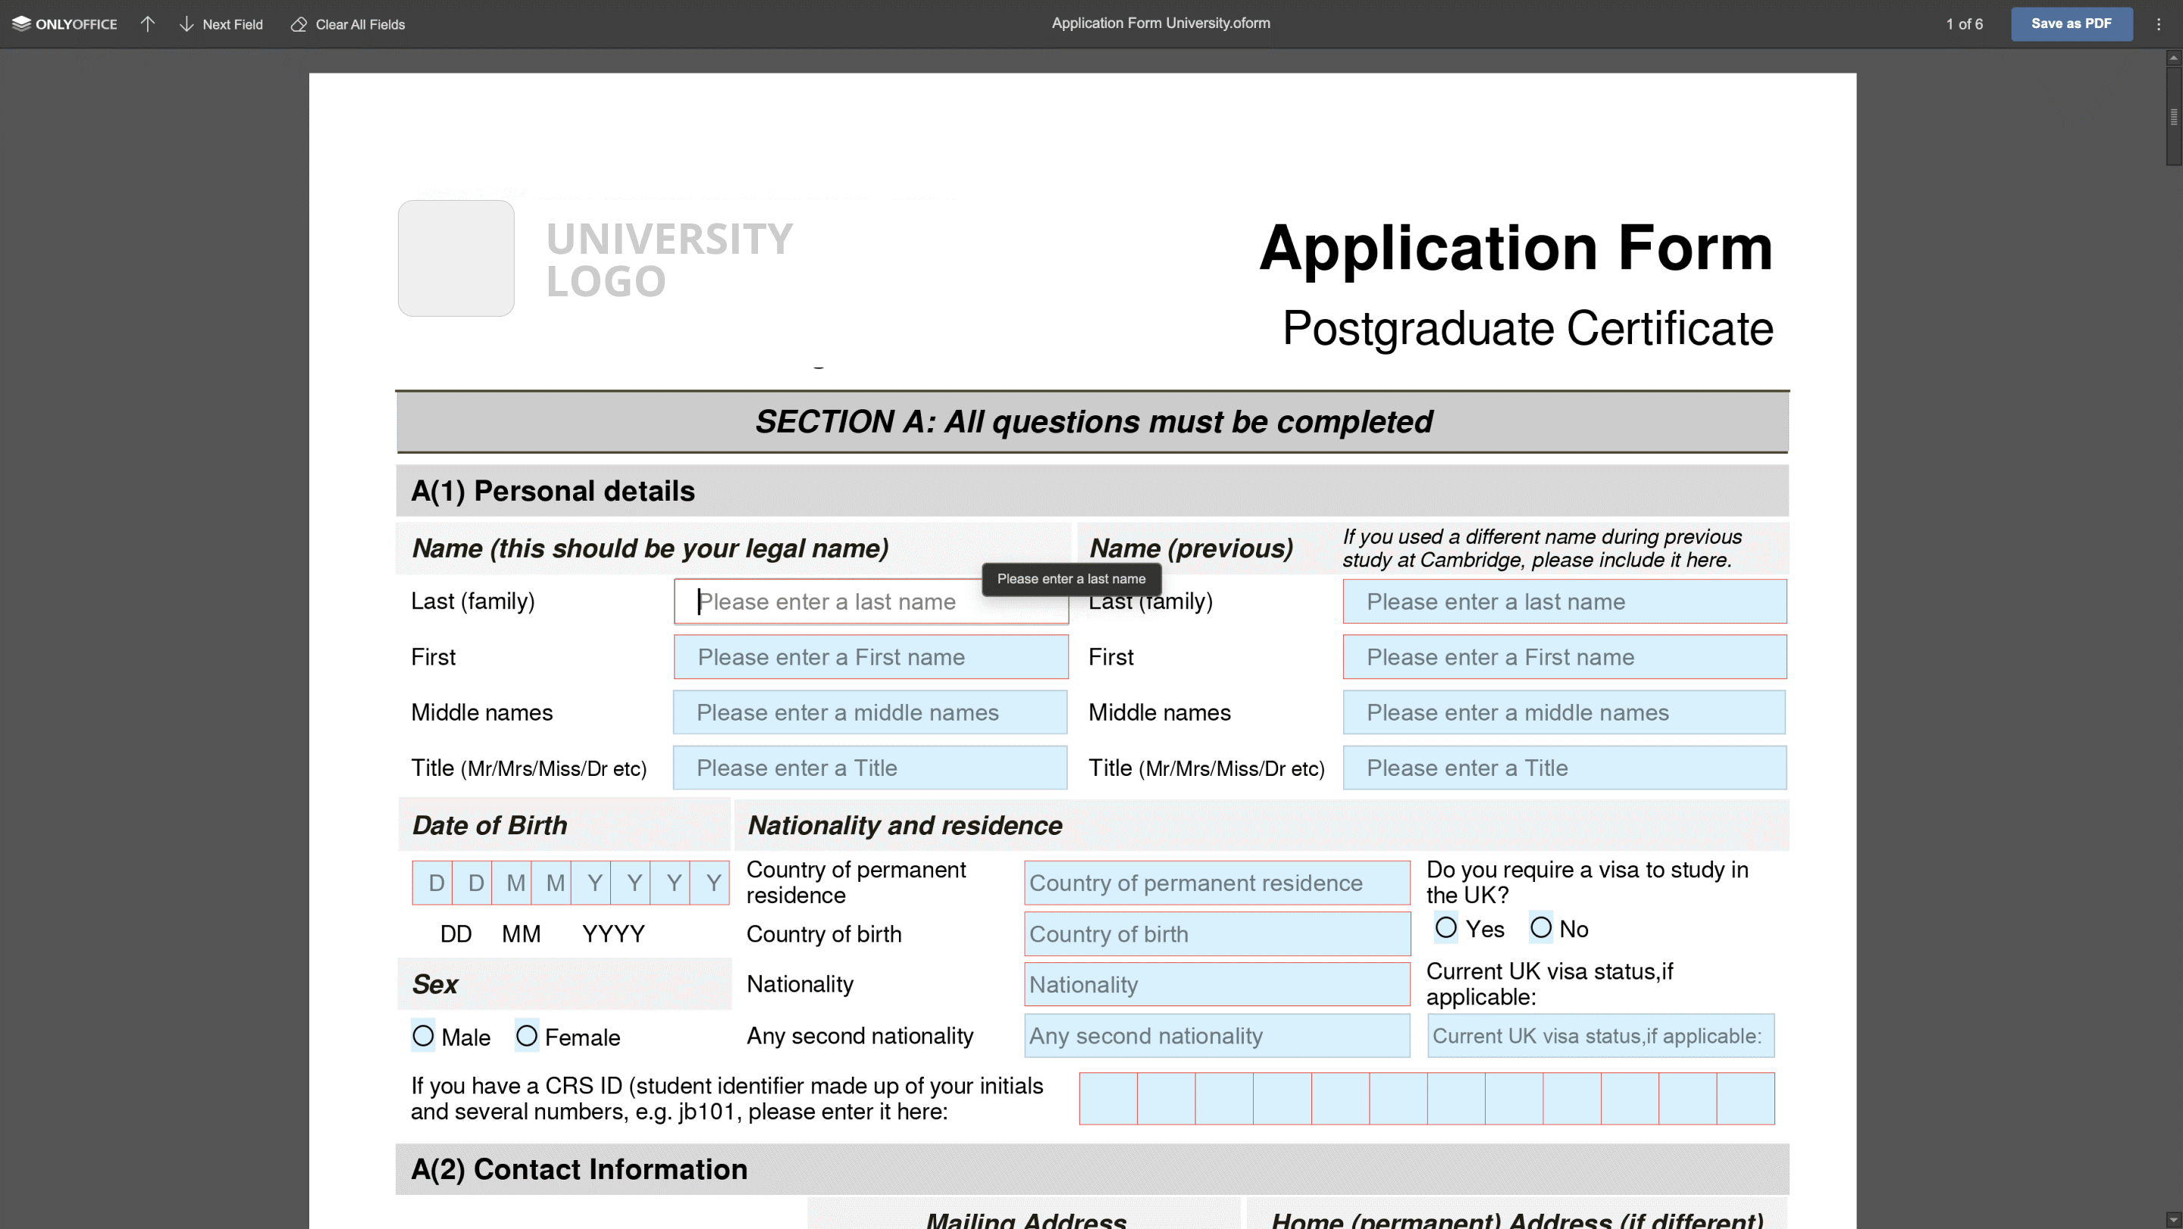This screenshot has width=2183, height=1229.
Task: Click the university logo image placeholder
Action: (x=456, y=258)
